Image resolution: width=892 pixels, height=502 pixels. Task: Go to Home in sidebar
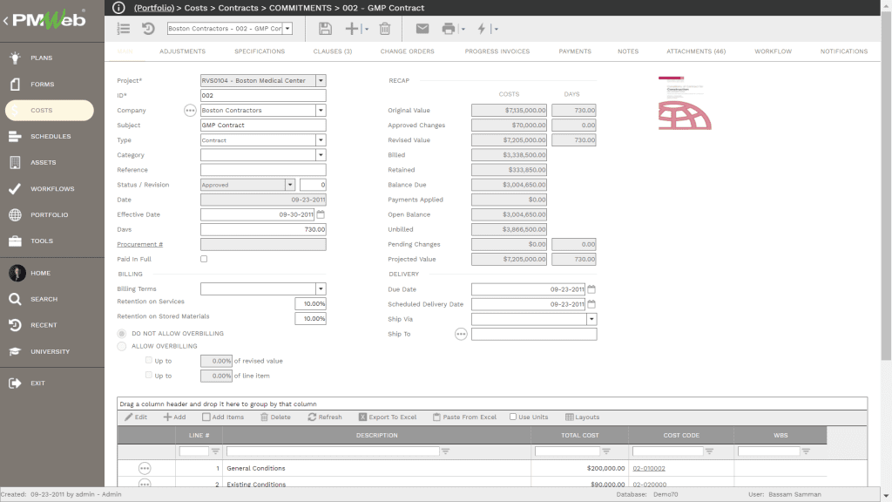[40, 273]
